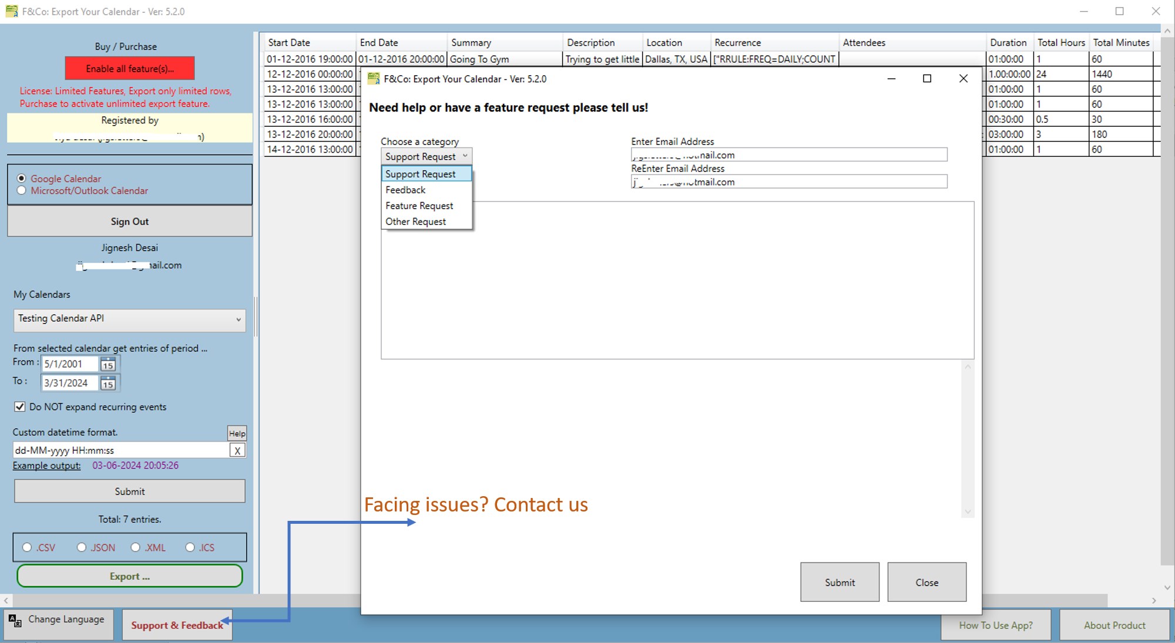The height and width of the screenshot is (643, 1175).
Task: Select the Microsoft/Outlook Calendar radio button
Action: pos(22,190)
